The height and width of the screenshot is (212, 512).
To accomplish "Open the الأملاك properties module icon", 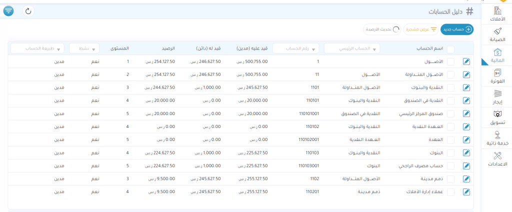I will point(498,10).
